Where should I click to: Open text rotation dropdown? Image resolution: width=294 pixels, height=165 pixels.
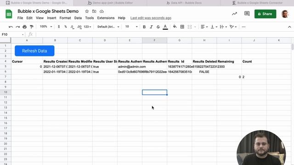coord(233,27)
